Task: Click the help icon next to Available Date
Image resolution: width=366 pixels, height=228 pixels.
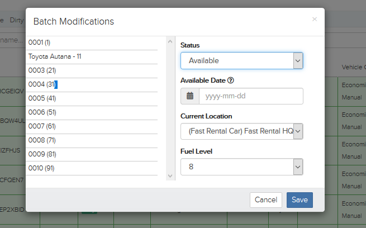Action: [x=231, y=80]
